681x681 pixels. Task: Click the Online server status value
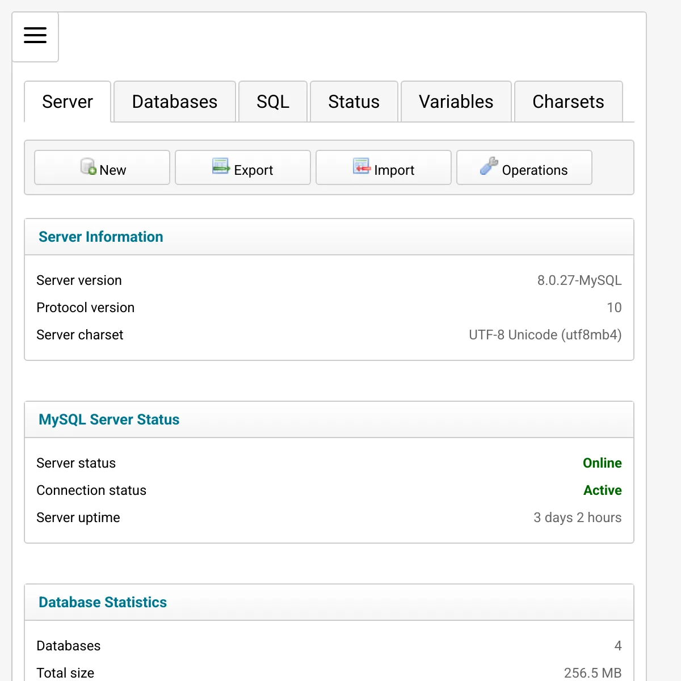(x=602, y=463)
